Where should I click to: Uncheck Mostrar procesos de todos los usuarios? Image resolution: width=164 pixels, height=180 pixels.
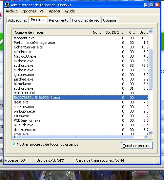pos(14,144)
